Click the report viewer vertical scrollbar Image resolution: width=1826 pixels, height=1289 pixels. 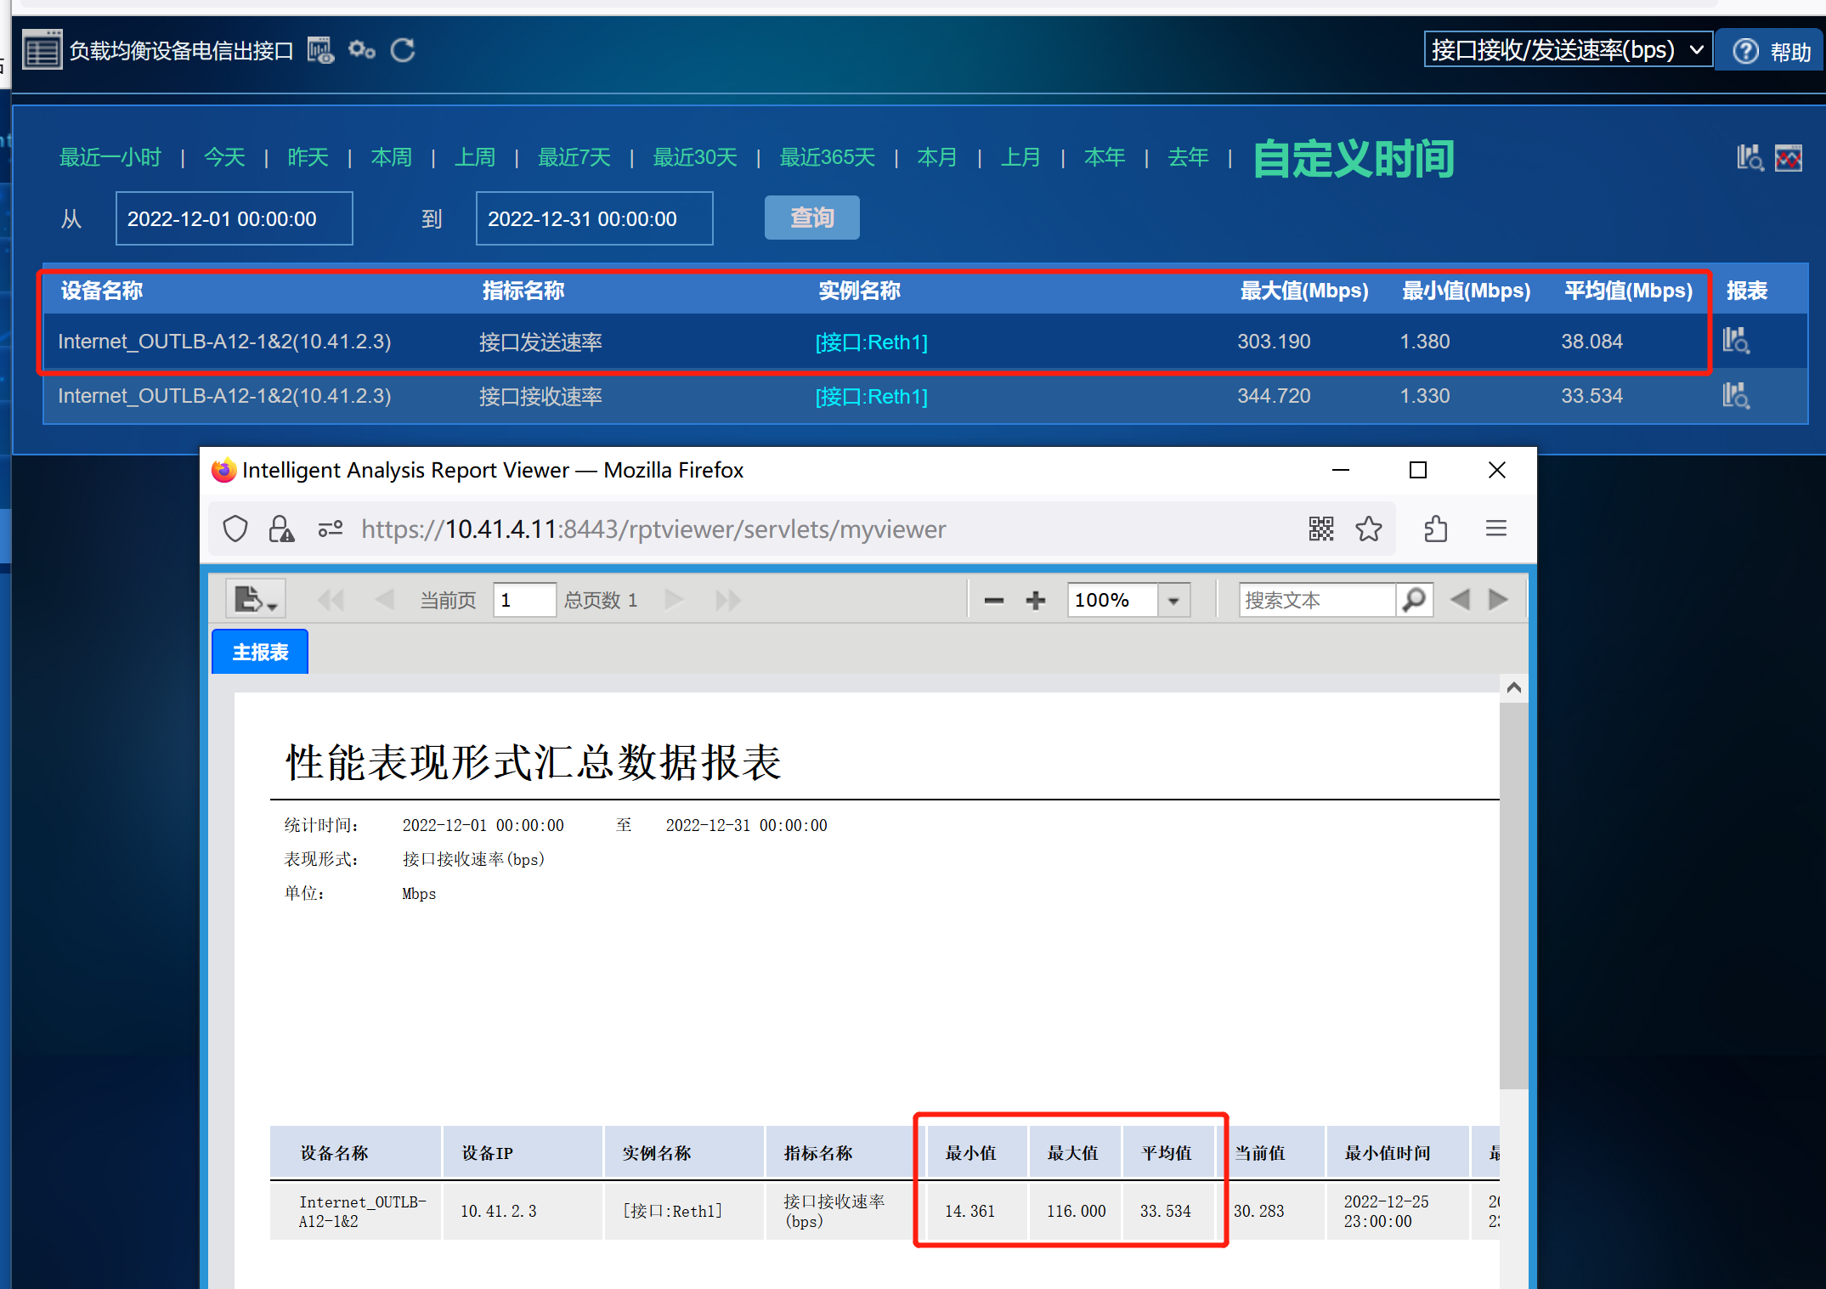tap(1513, 892)
